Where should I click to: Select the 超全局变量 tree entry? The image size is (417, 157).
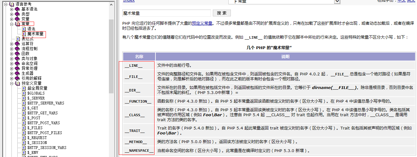coord(37,88)
